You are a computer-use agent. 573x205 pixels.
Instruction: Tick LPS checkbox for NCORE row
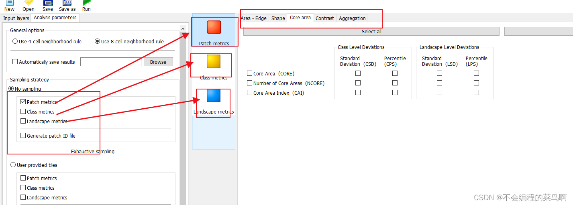(x=477, y=83)
